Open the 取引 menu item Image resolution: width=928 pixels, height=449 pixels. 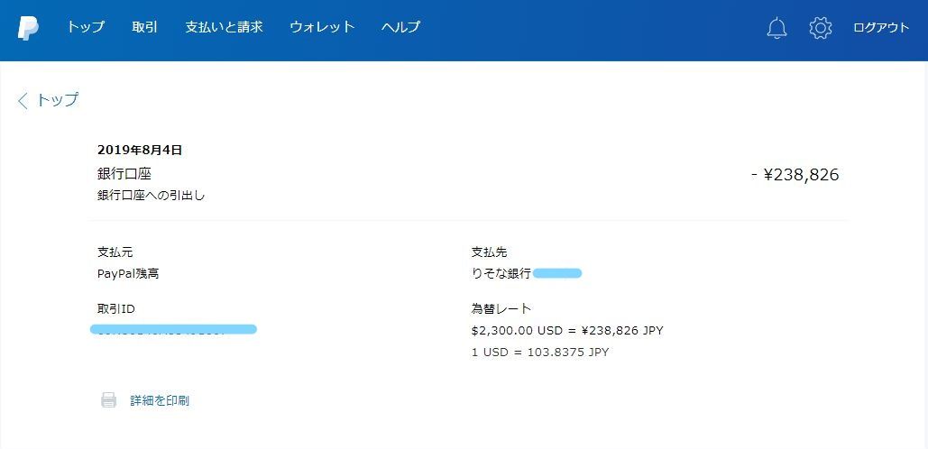click(x=145, y=27)
